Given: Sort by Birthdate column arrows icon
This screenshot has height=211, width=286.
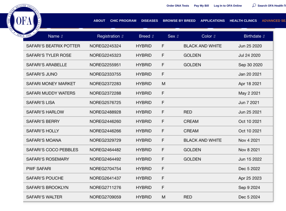Looking at the screenshot, I should pyautogui.click(x=264, y=36).
